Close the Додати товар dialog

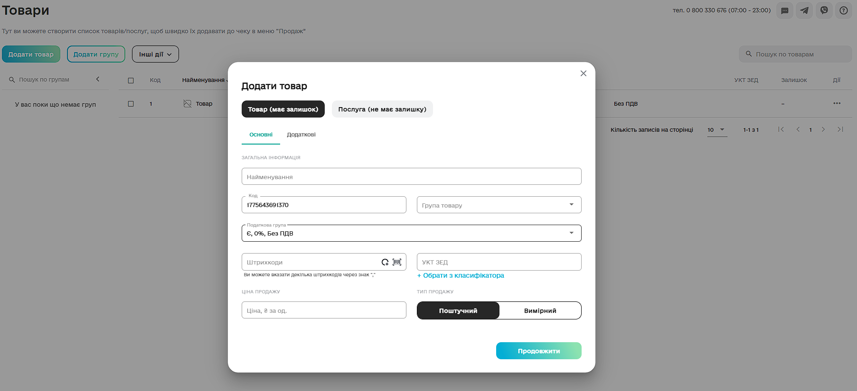click(584, 73)
